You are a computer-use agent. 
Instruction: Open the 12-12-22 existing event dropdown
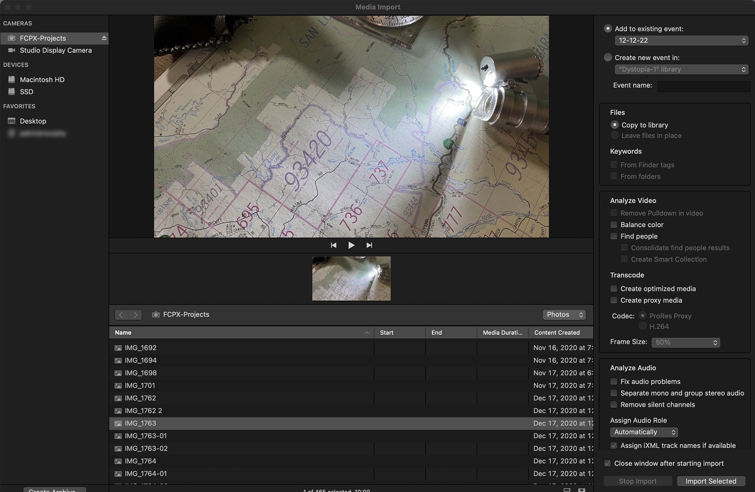(681, 41)
